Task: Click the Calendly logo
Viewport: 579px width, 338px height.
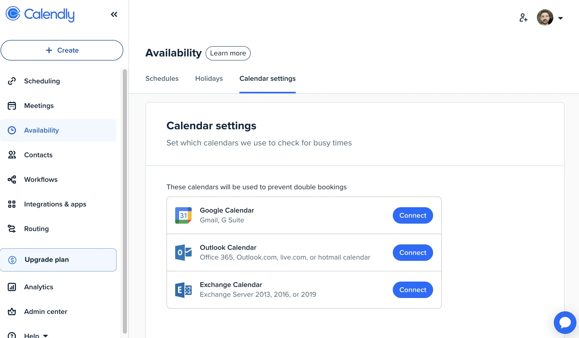Action: 40,14
